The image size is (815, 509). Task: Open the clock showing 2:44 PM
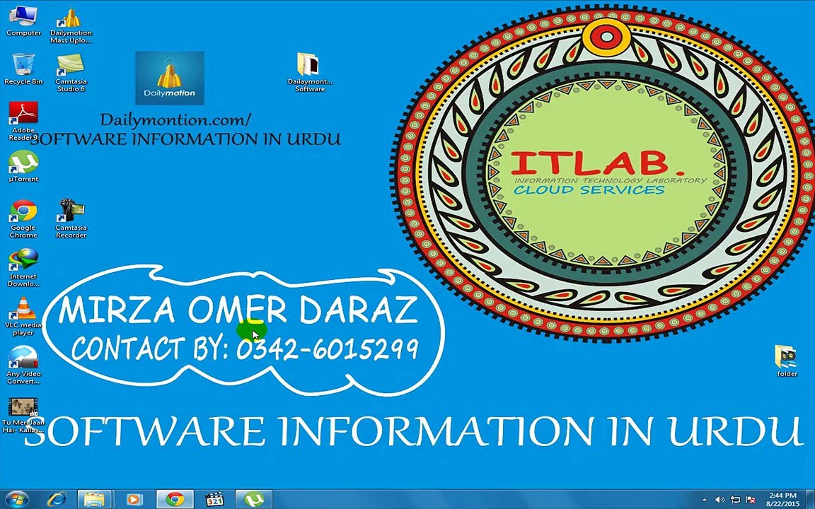click(782, 500)
